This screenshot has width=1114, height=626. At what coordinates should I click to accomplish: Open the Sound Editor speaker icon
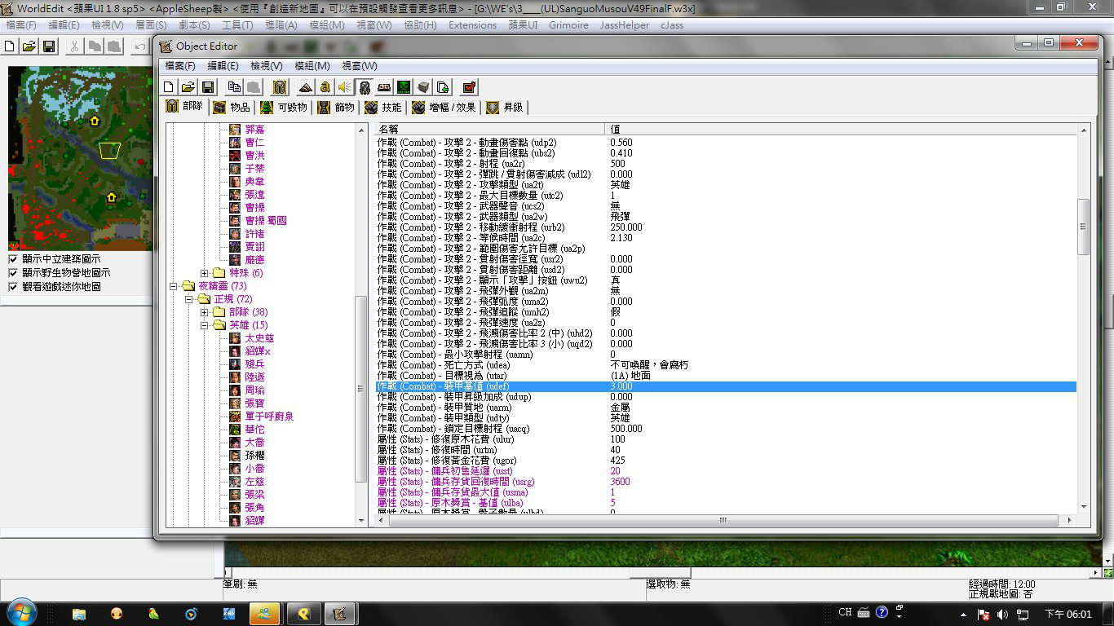tap(345, 87)
